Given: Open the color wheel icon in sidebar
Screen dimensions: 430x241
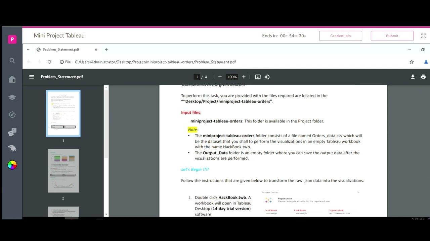Looking at the screenshot, I should [x=12, y=165].
